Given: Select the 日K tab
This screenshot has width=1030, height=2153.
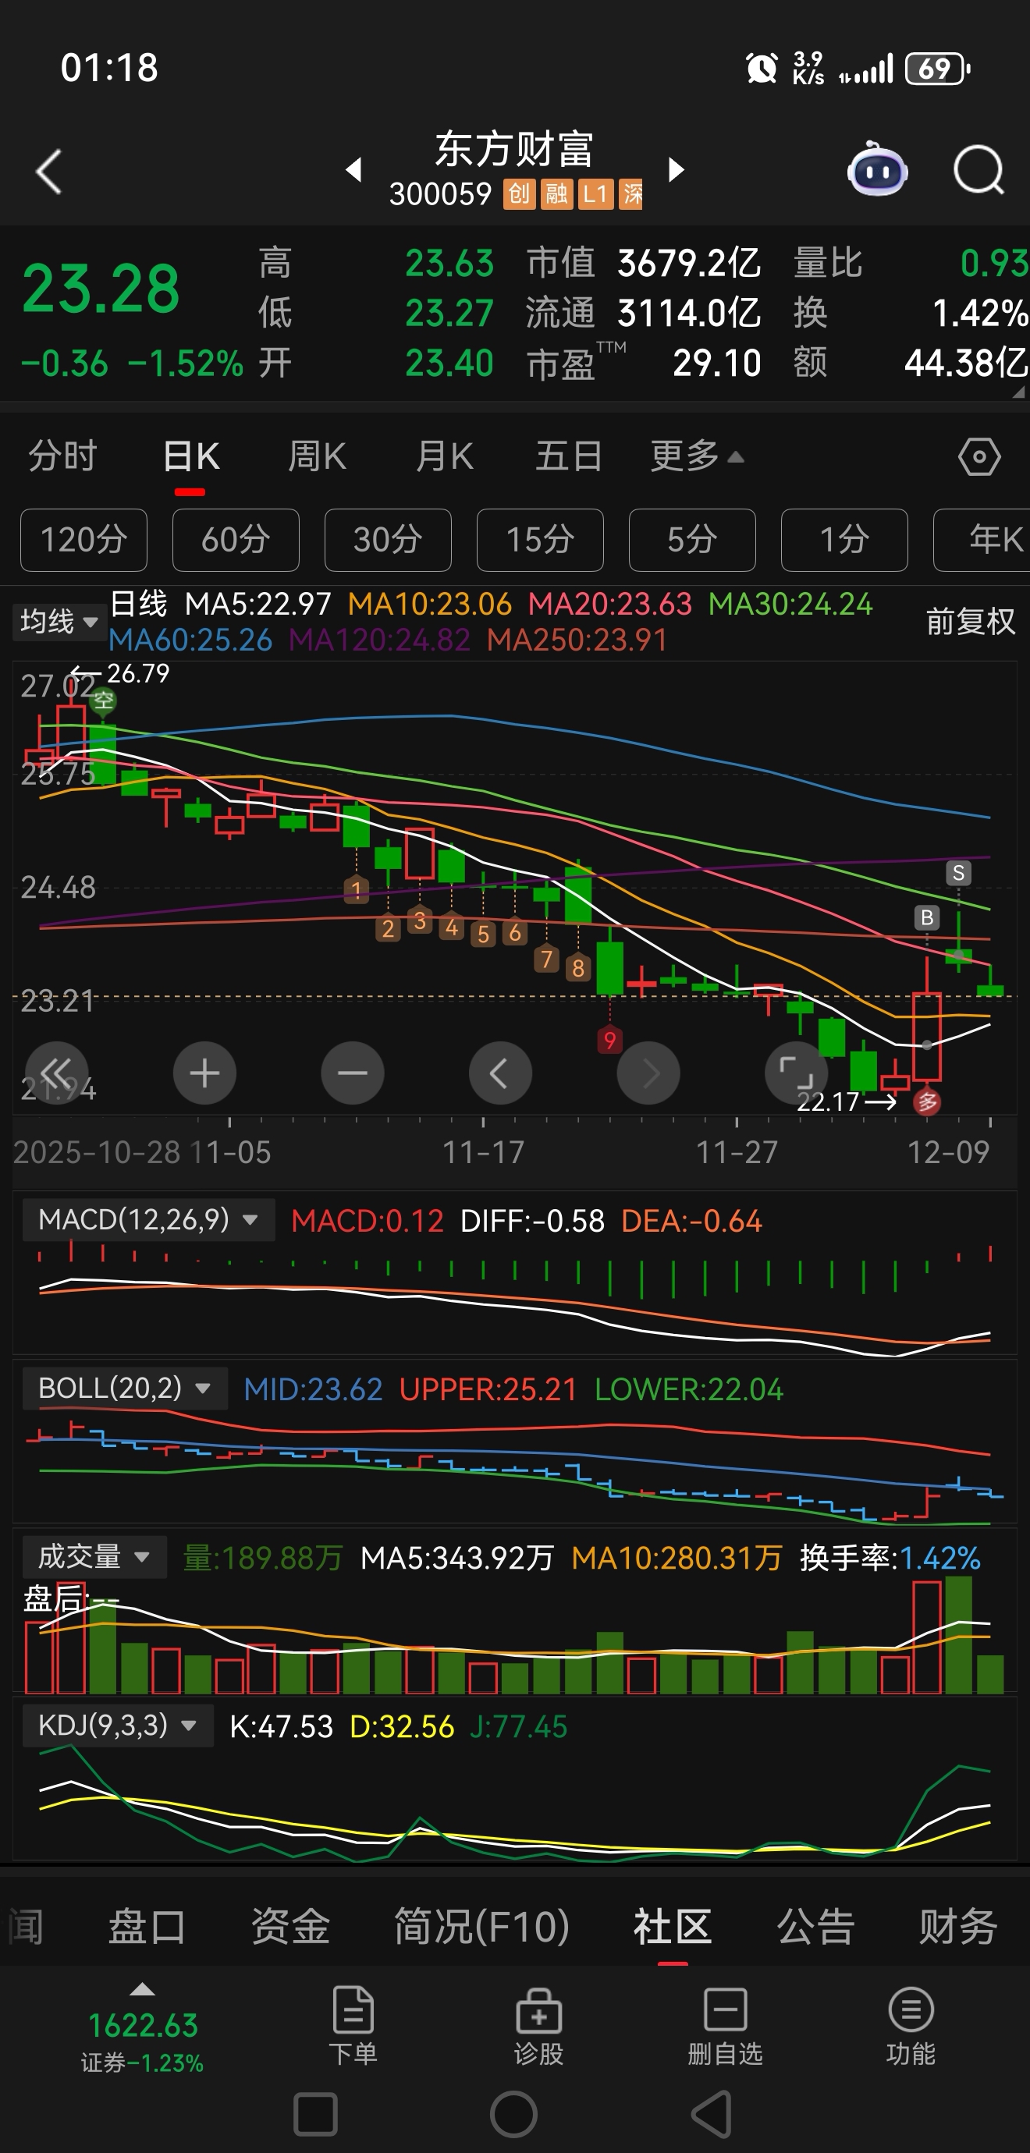Looking at the screenshot, I should coord(190,456).
